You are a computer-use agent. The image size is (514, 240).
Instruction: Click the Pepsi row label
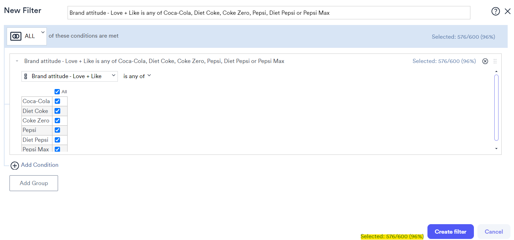coord(29,130)
